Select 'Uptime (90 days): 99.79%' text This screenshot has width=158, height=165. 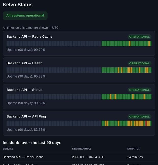(26, 50)
